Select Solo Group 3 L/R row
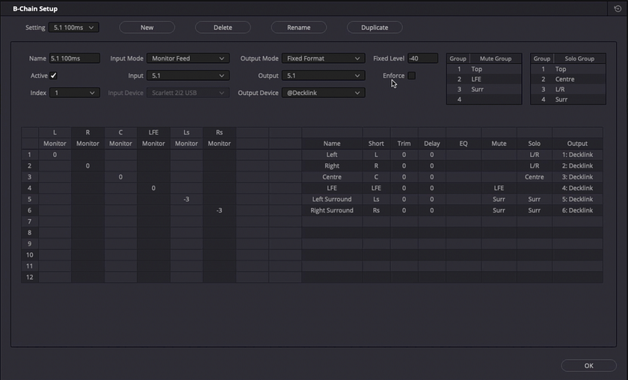Viewport: 628px width, 380px height. click(568, 89)
